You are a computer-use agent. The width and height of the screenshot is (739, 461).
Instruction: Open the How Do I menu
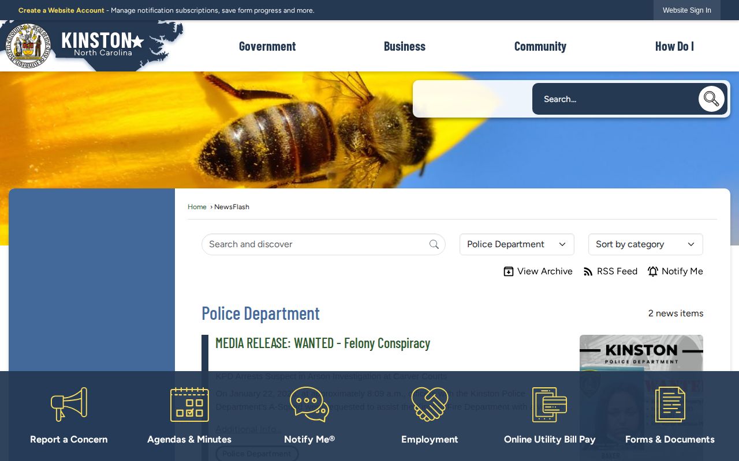click(674, 46)
